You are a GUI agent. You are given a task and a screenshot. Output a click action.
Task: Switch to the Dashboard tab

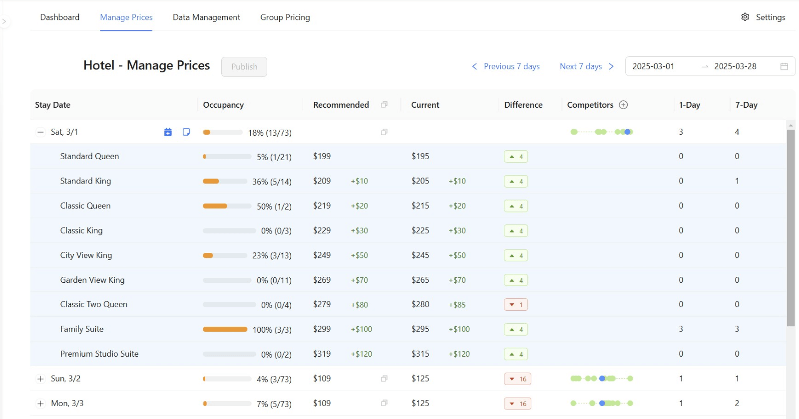pyautogui.click(x=60, y=17)
